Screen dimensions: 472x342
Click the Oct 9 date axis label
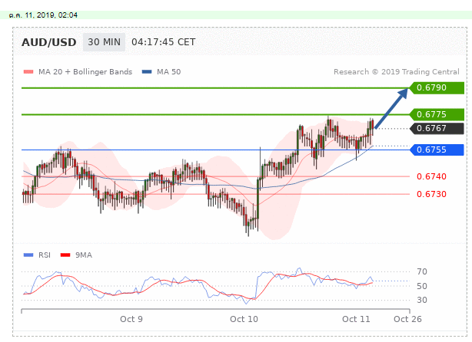(x=131, y=319)
